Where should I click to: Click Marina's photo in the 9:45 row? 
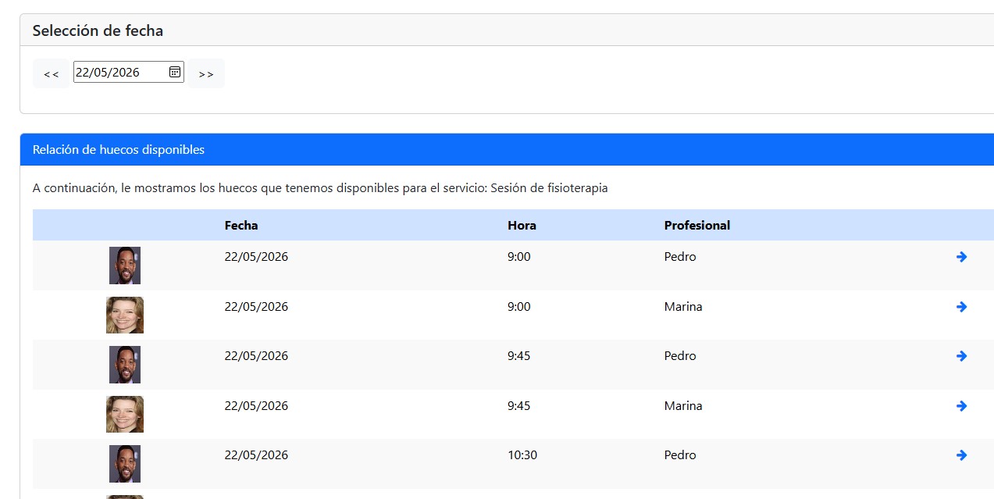(125, 414)
